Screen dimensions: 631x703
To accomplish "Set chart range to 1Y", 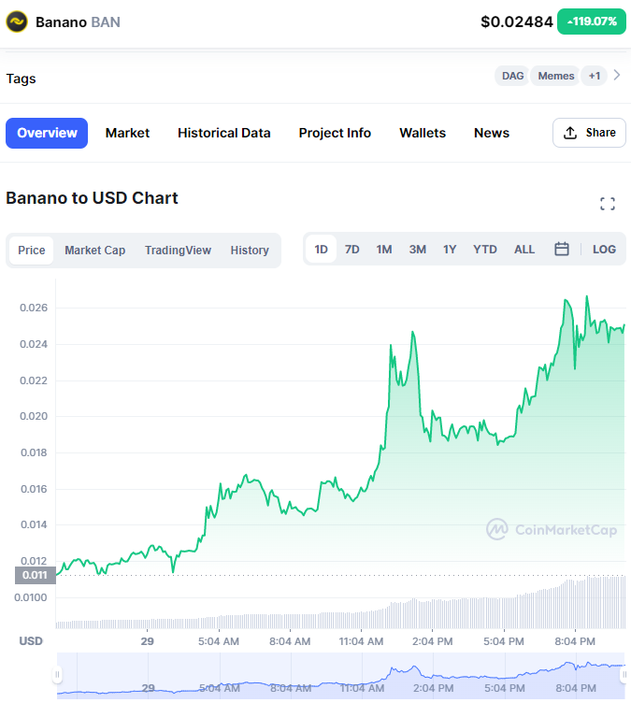I will 450,250.
